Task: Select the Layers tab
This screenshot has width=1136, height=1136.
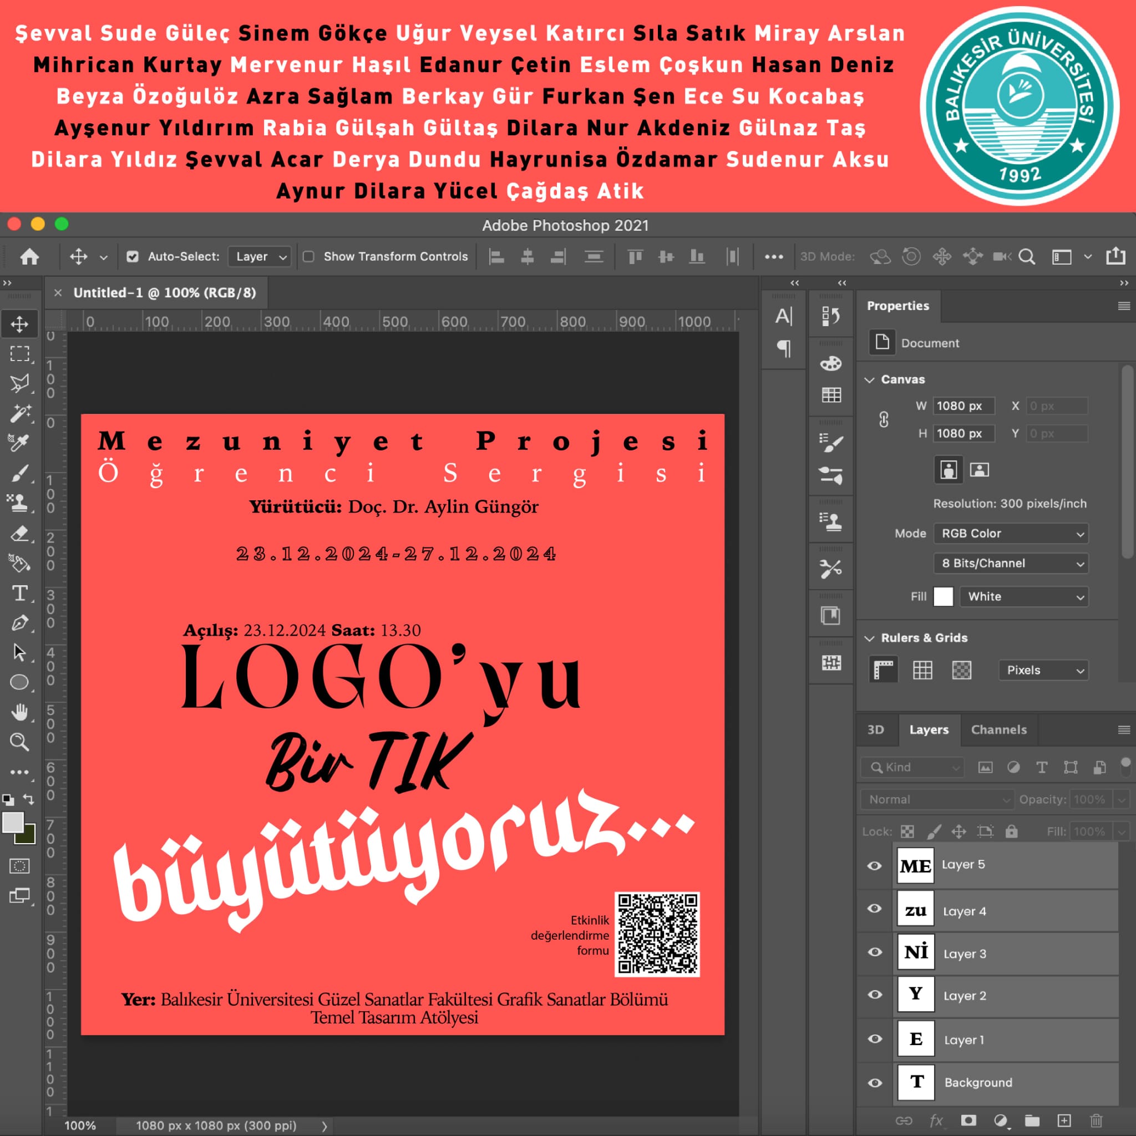Action: (x=929, y=730)
